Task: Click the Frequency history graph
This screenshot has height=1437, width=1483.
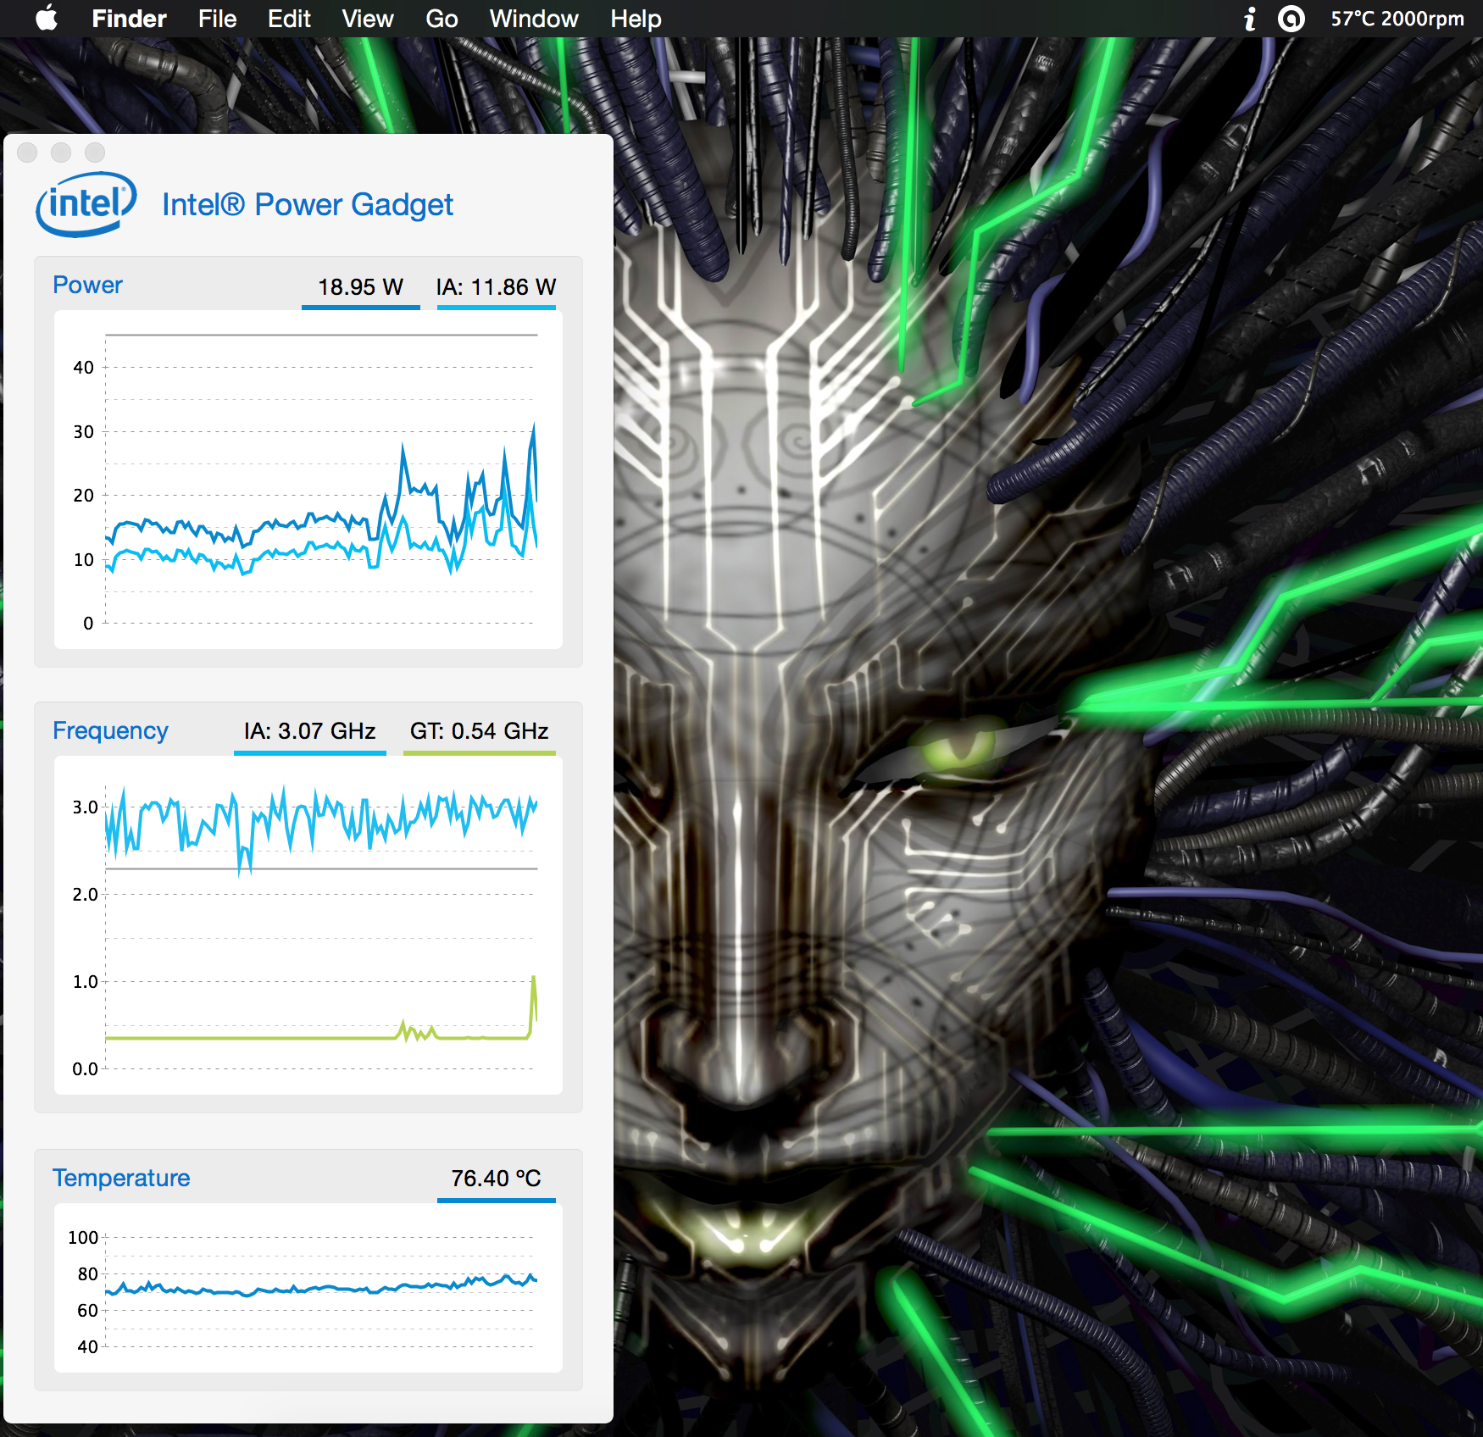Action: (308, 925)
